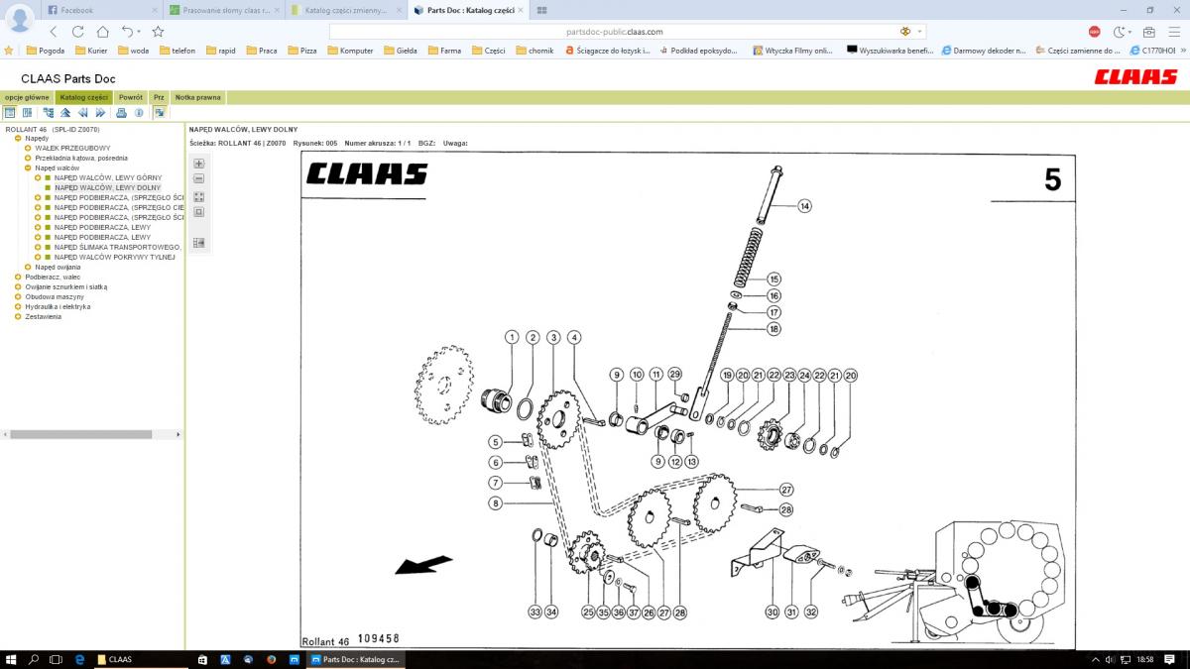This screenshot has height=669, width=1190.
Task: Click the zoom in plus button
Action: pyautogui.click(x=198, y=164)
